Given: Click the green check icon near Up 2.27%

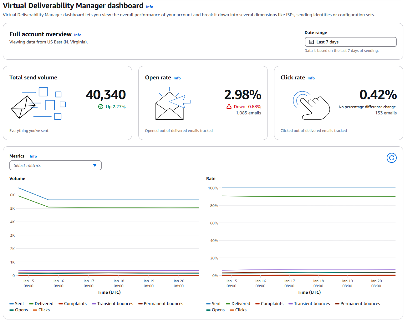Looking at the screenshot, I should [x=100, y=107].
